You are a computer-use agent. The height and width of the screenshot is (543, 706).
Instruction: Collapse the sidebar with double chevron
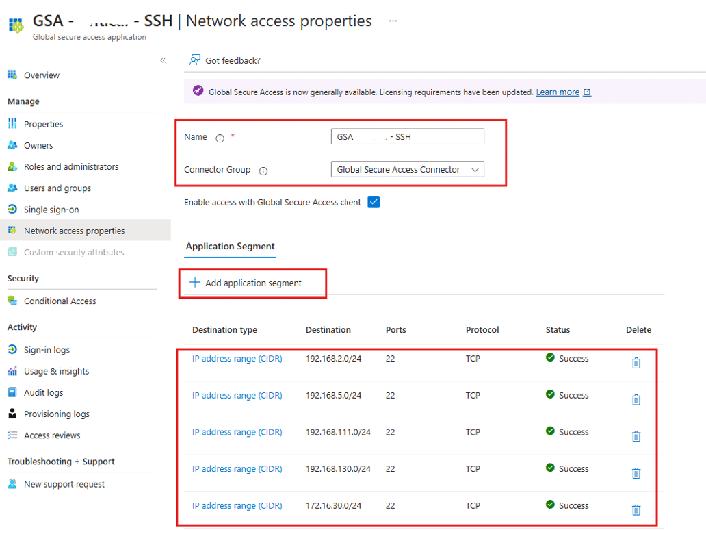click(163, 60)
